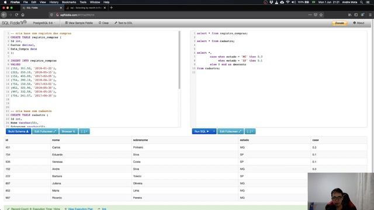Click the estado column header

244,140
